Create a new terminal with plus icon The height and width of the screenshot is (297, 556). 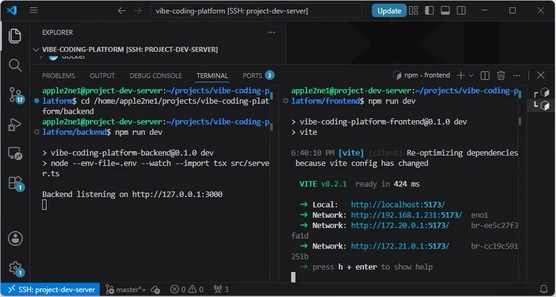click(460, 75)
